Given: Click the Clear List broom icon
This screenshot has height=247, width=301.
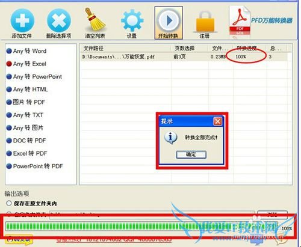Looking at the screenshot, I should pyautogui.click(x=95, y=20).
